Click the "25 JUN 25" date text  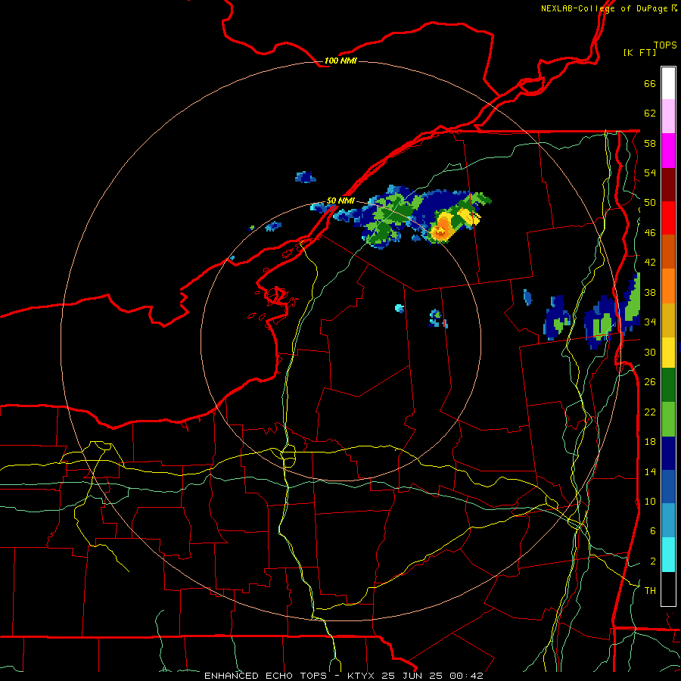(x=412, y=676)
